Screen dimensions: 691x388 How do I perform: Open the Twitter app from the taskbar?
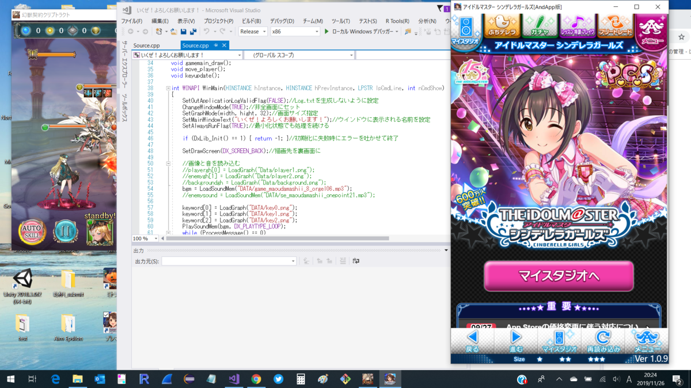coord(278,379)
